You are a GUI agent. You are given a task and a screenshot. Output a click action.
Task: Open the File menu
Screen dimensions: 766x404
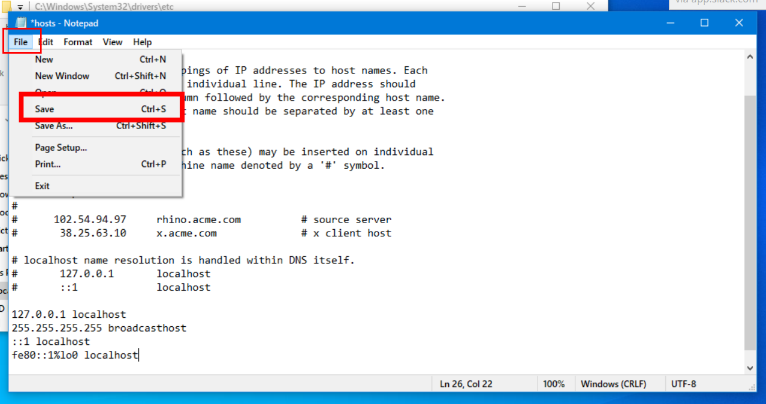point(21,42)
